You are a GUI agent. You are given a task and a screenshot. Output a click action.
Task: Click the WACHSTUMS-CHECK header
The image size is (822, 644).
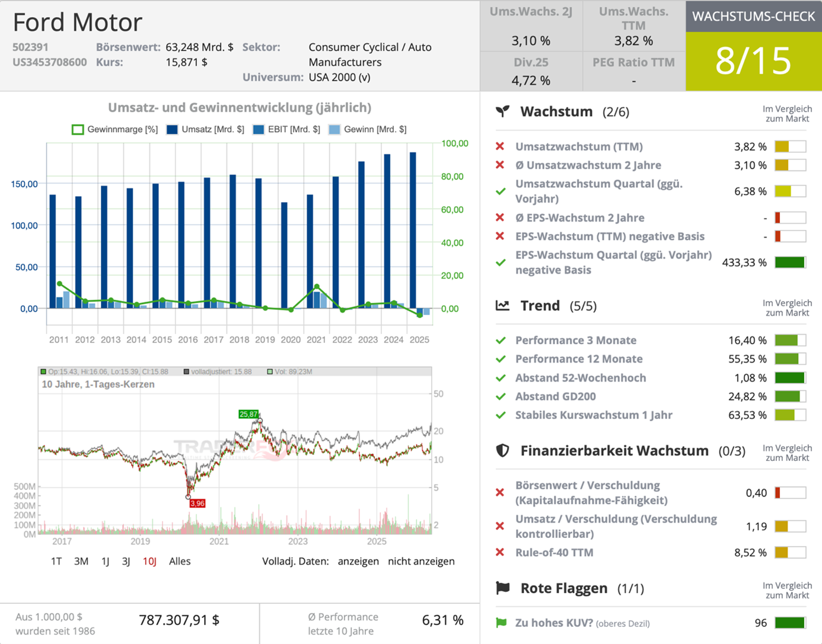pos(754,16)
